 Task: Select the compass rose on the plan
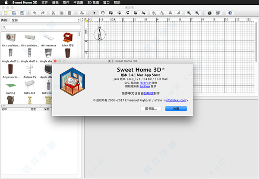pyautogui.click(x=100, y=34)
